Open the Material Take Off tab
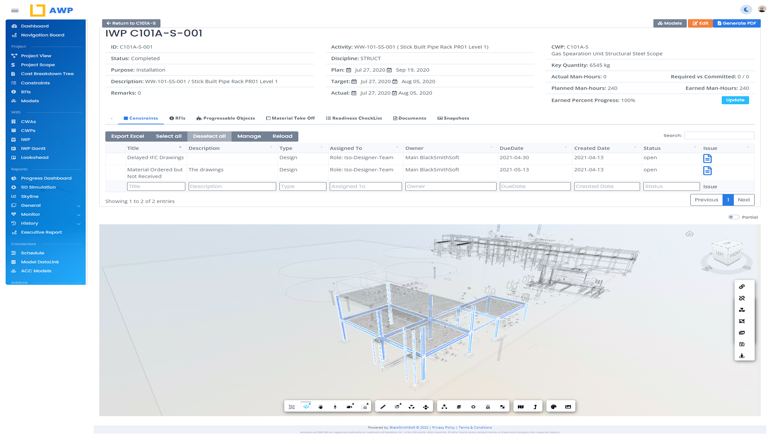The height and width of the screenshot is (434, 772). (x=290, y=118)
